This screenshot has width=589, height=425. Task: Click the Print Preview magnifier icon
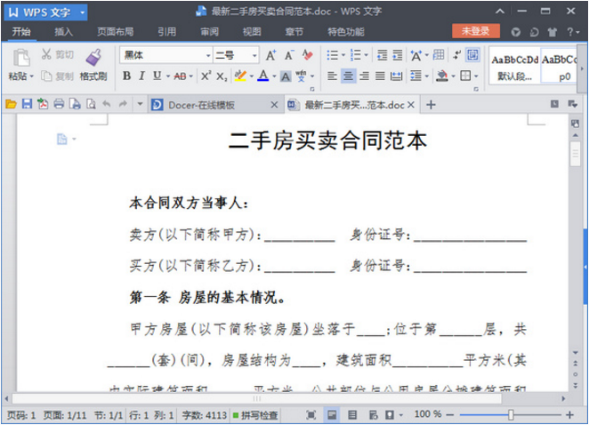91,104
